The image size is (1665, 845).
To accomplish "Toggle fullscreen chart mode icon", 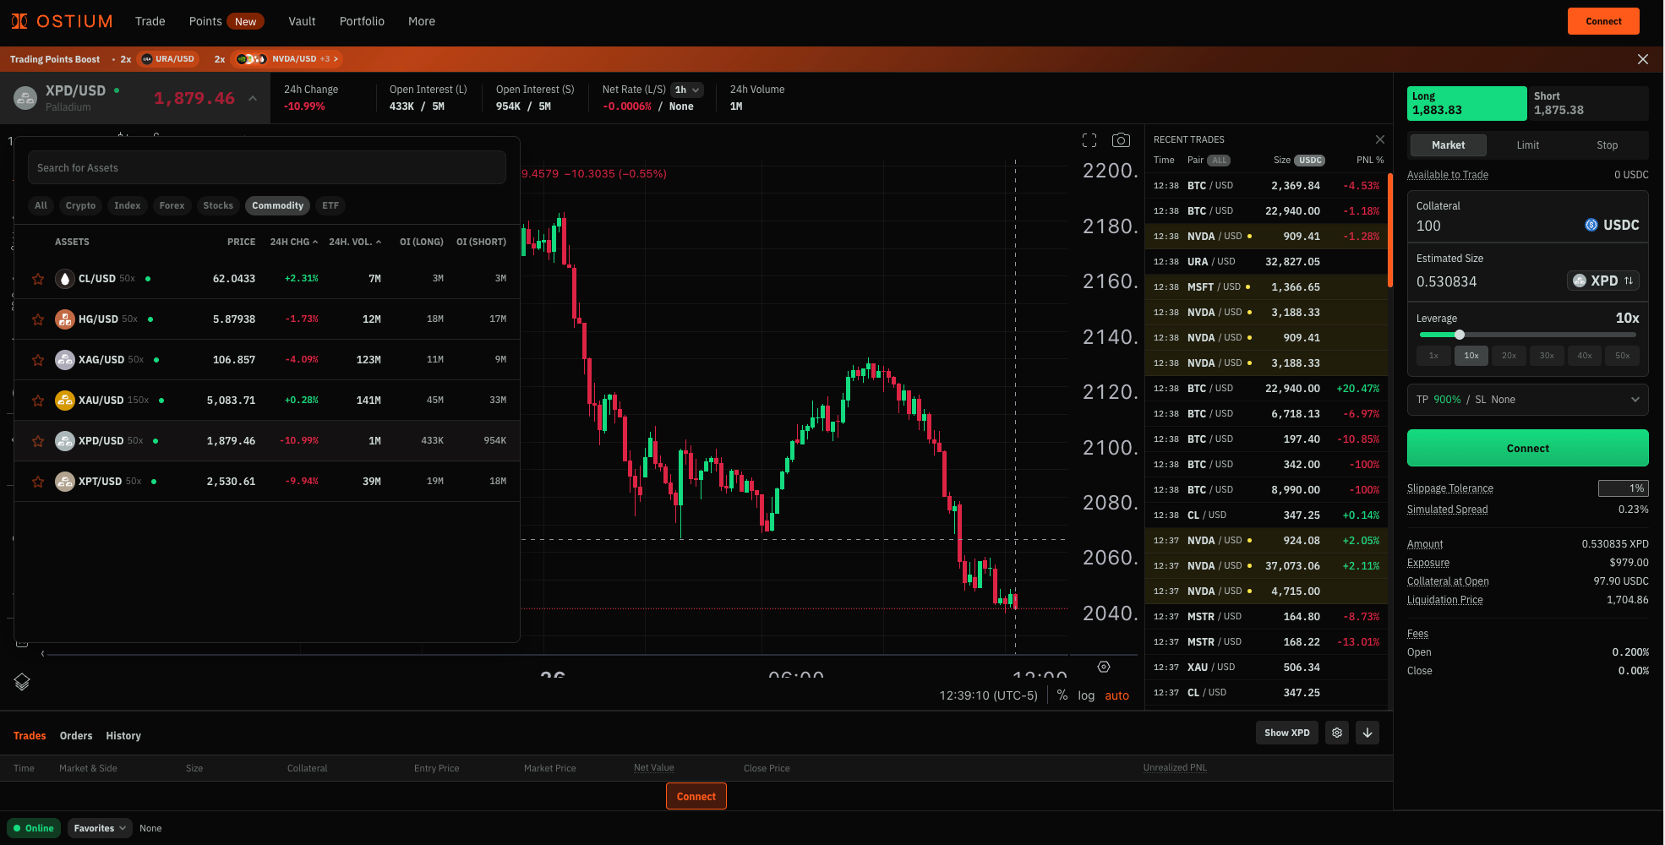I will coord(1089,140).
